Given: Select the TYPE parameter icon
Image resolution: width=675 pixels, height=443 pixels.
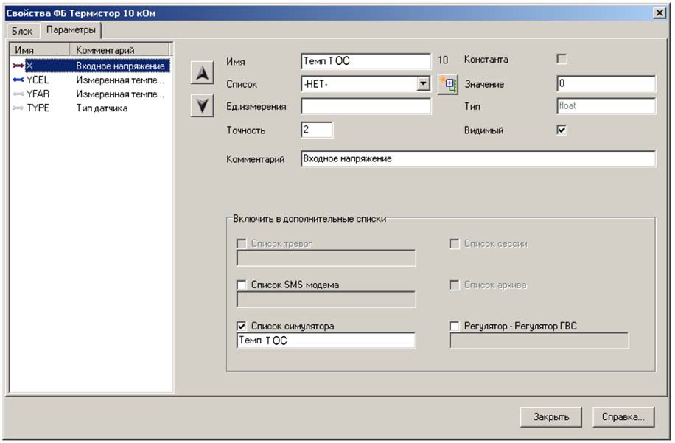Looking at the screenshot, I should click(18, 108).
